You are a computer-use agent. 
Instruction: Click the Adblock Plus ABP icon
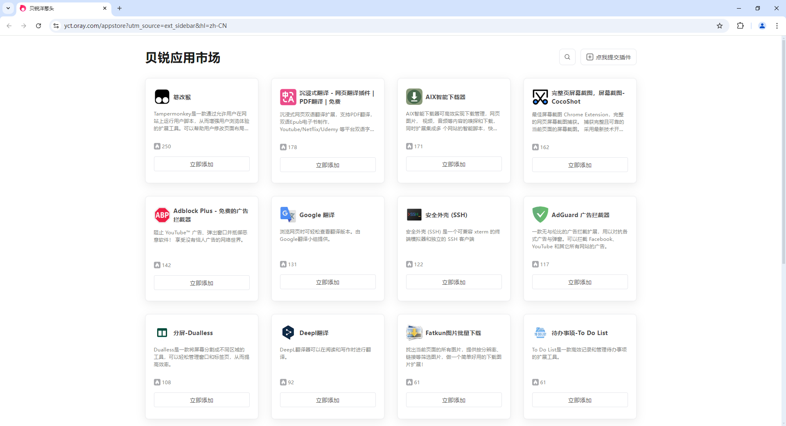tap(162, 215)
